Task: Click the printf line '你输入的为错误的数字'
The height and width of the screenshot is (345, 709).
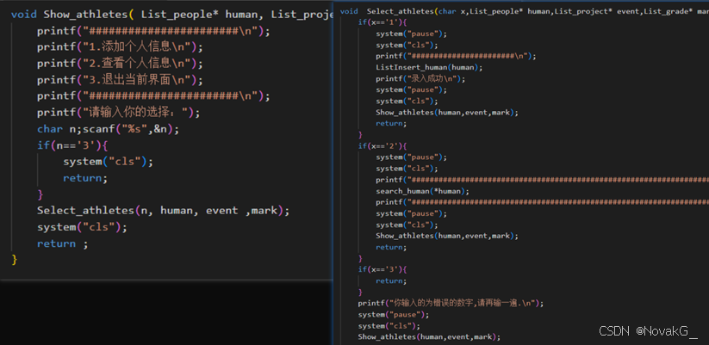Action: pos(451,303)
